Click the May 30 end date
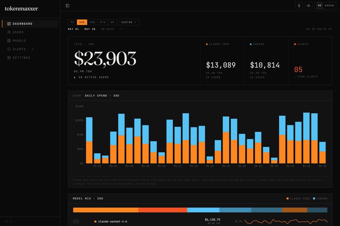Viewport: 340px width, 226px height. click(x=90, y=29)
